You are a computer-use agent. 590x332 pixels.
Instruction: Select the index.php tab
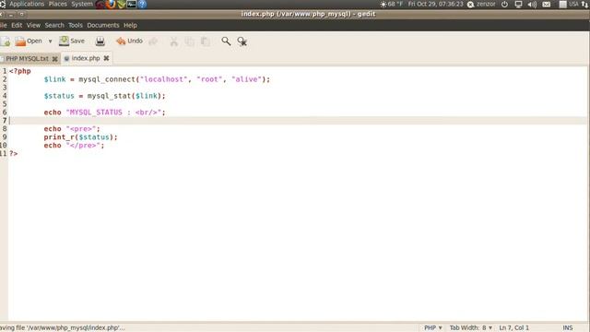coord(86,58)
